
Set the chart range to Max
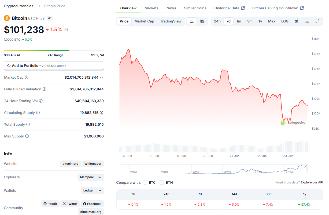[x=272, y=21]
